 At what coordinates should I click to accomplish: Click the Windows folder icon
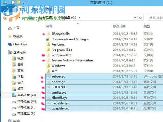point(48,66)
